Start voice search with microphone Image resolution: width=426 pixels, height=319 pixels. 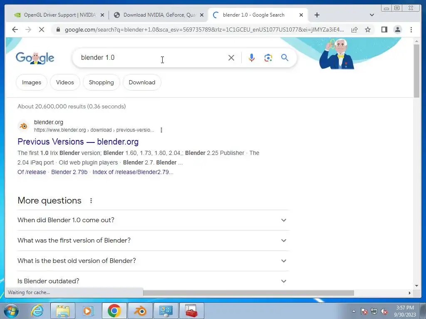coord(252,57)
